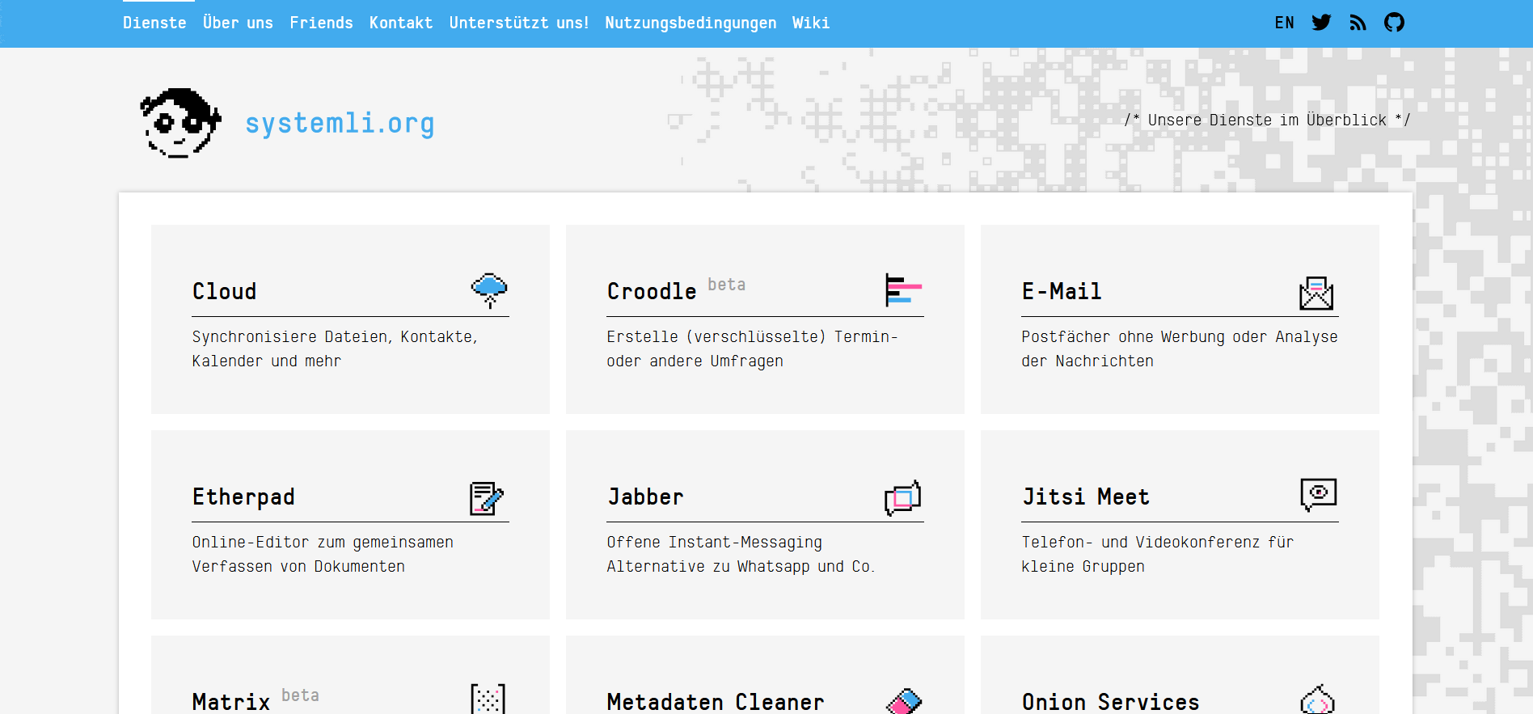Open the Jitsi Meet heading
Image resolution: width=1533 pixels, height=714 pixels.
[1086, 496]
